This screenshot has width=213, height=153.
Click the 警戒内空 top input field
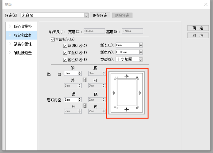(x=70, y=100)
